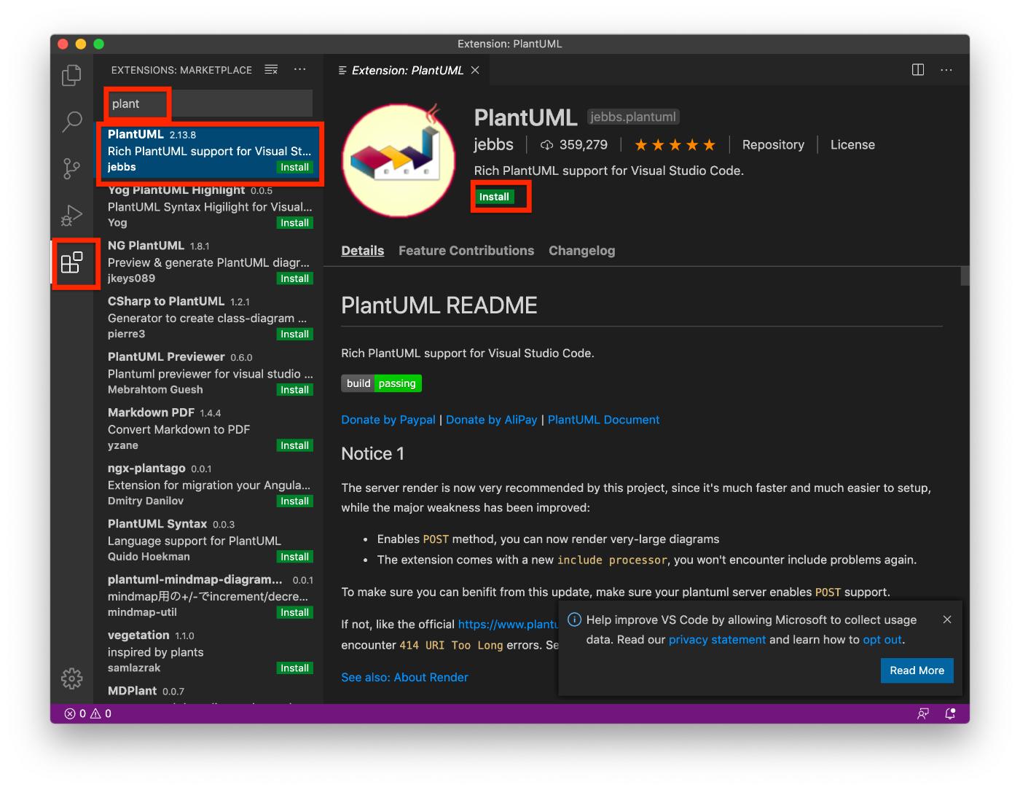The height and width of the screenshot is (790, 1020).
Task: Open the Source Control view
Action: pyautogui.click(x=71, y=169)
